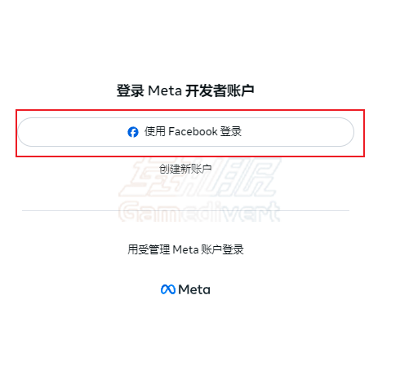This screenshot has width=400, height=379.
Task: Click 开发者账户 in the title text
Action: point(220,90)
